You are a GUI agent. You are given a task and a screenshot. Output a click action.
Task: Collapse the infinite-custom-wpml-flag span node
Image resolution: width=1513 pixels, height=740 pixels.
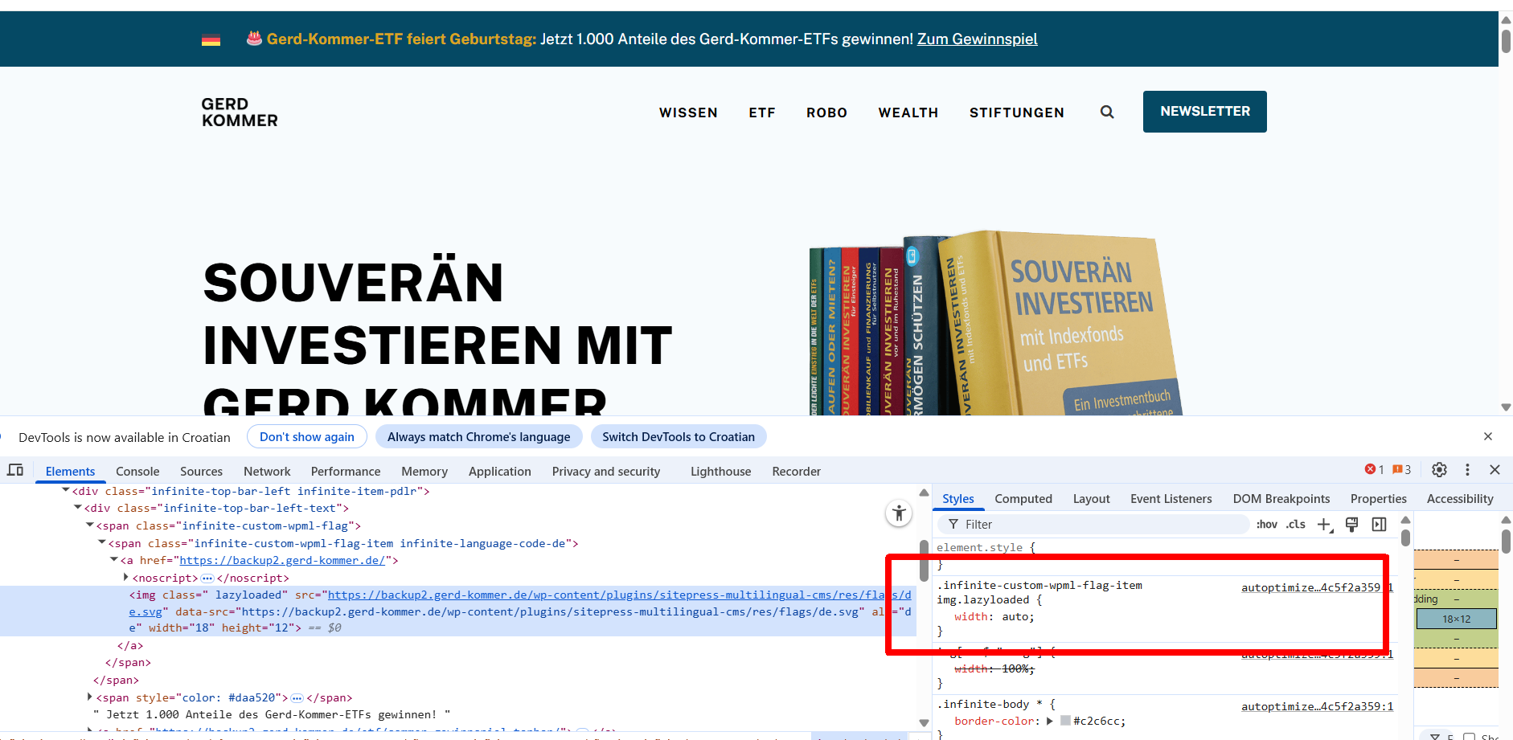90,525
